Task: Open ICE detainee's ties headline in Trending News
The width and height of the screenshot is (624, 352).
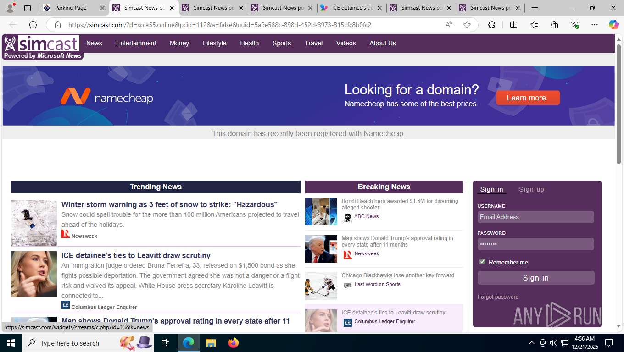Action: [136, 255]
